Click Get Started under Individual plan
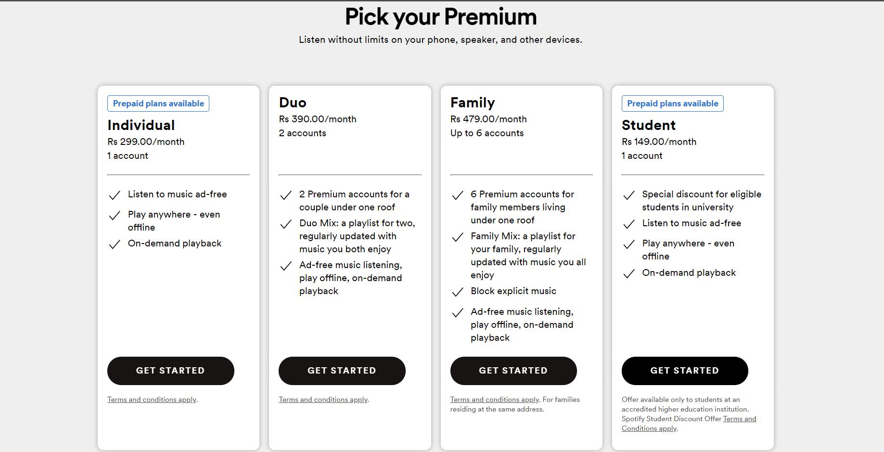 tap(170, 371)
